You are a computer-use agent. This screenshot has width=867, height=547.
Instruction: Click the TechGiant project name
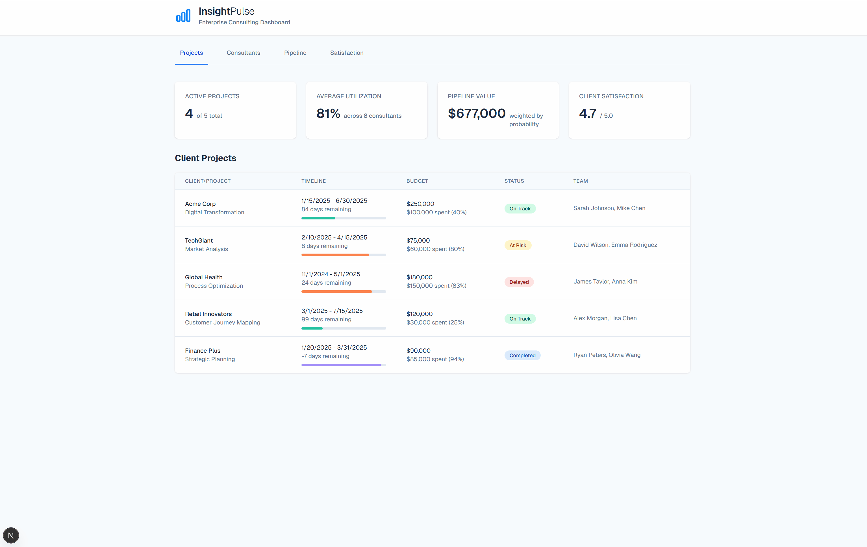point(199,240)
